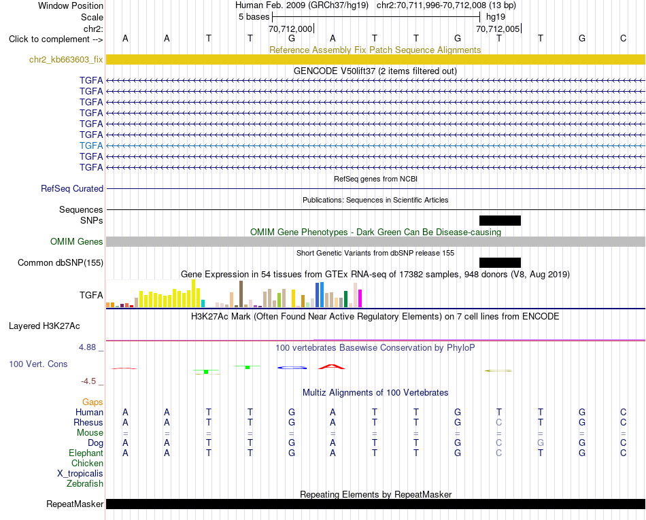Click the magenta bar in GTEx chart

(x=360, y=298)
